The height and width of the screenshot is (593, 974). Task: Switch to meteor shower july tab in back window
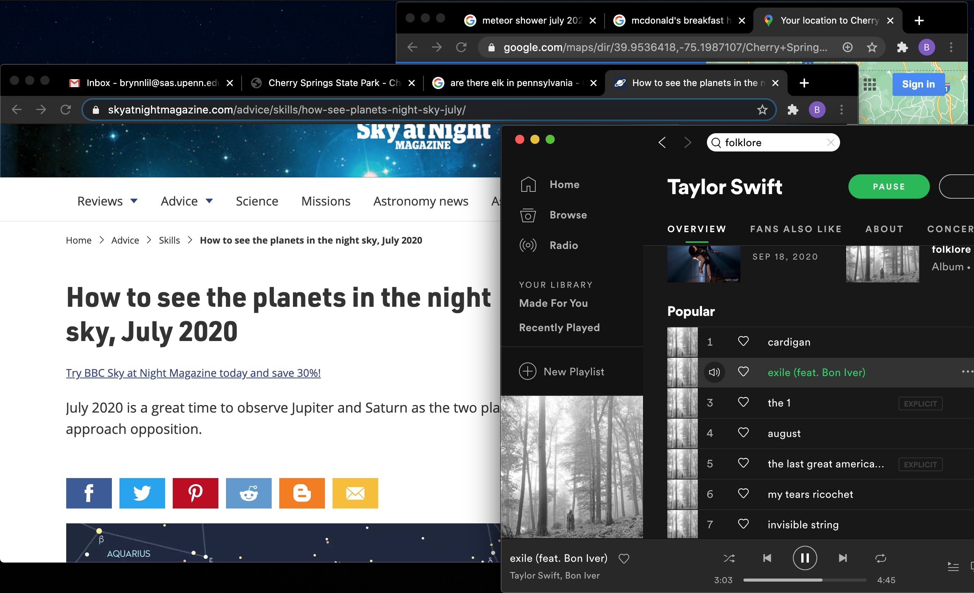[530, 20]
